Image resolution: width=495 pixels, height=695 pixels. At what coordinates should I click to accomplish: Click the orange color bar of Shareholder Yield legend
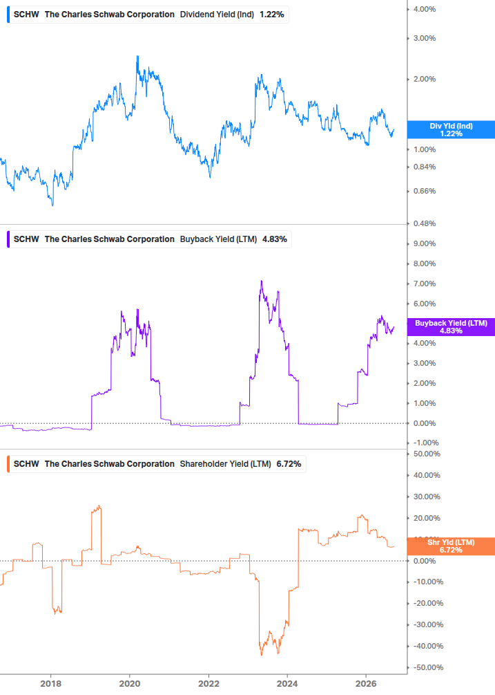[8, 464]
